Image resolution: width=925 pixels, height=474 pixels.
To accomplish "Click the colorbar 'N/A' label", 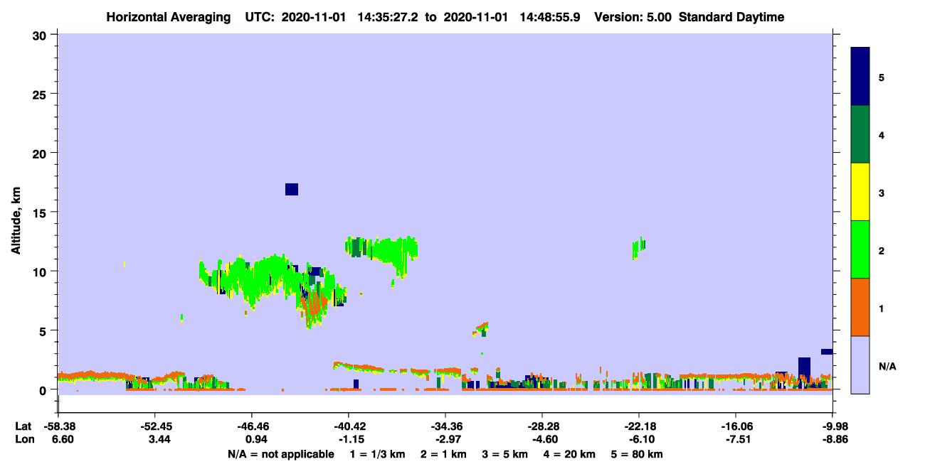I will click(887, 367).
